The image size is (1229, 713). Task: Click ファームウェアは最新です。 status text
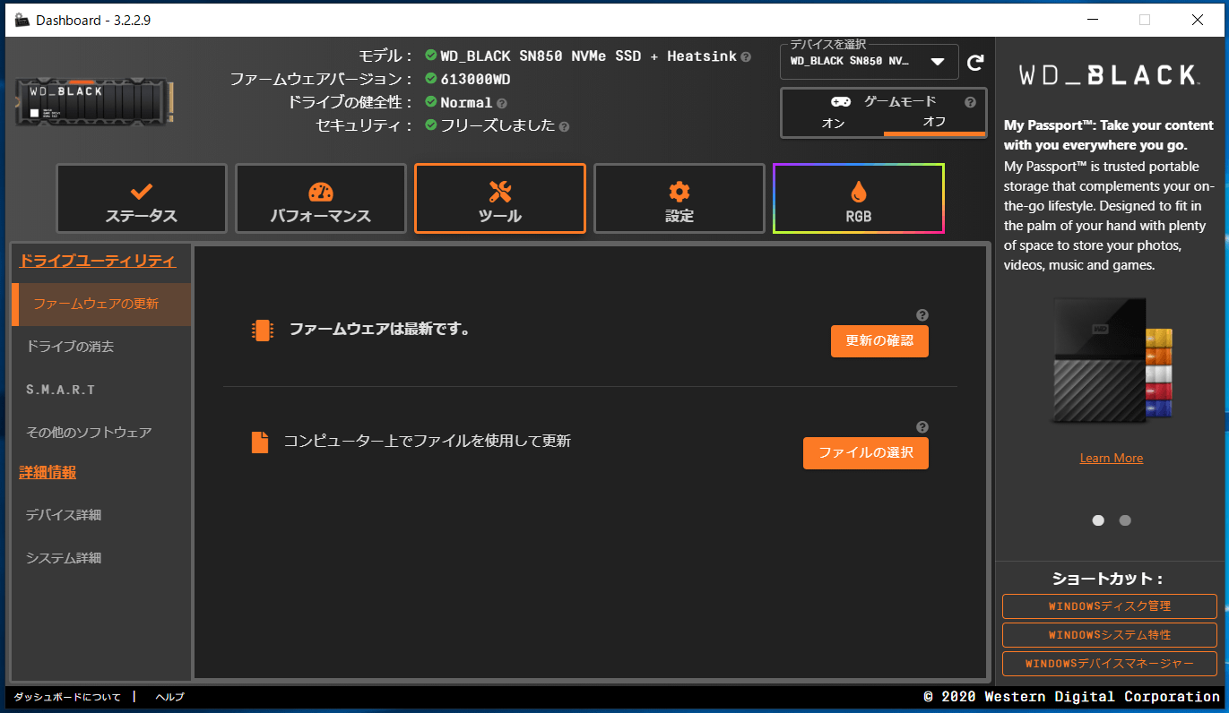[x=379, y=330]
